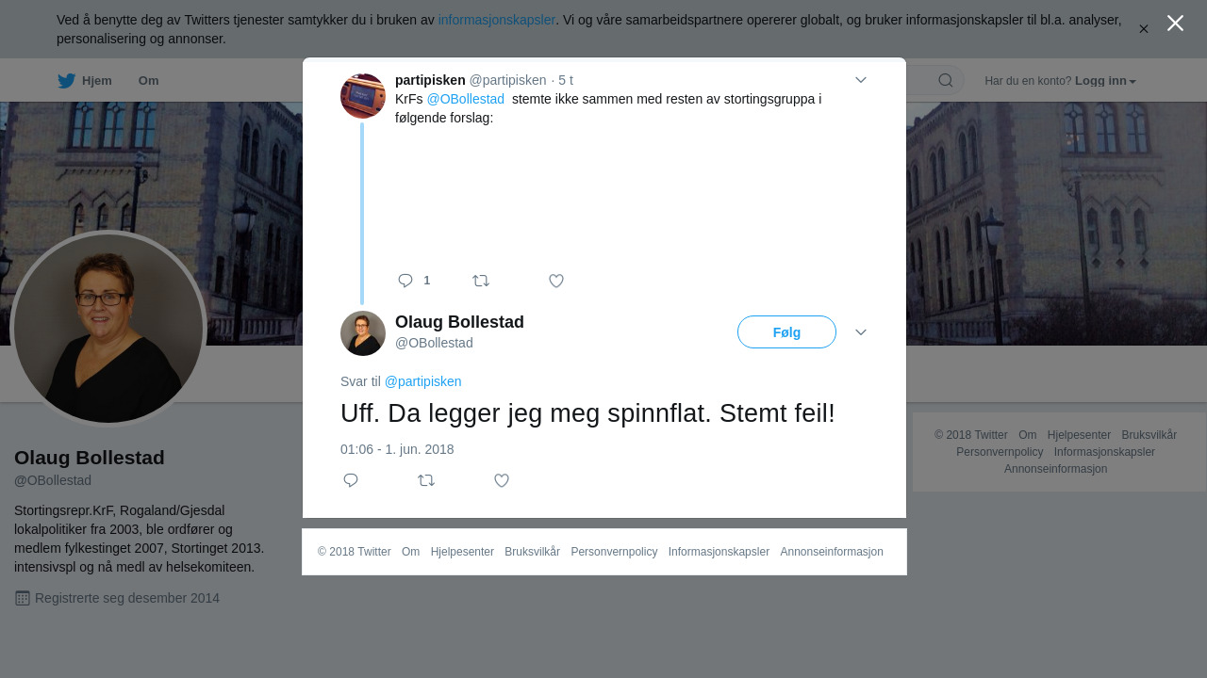Viewport: 1207px width, 678px height.
Task: Click the @OBollestad mention in the tweet
Action: (465, 99)
